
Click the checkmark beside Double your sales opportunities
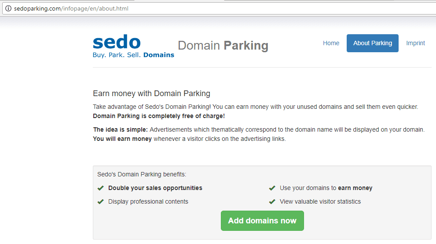coord(101,188)
